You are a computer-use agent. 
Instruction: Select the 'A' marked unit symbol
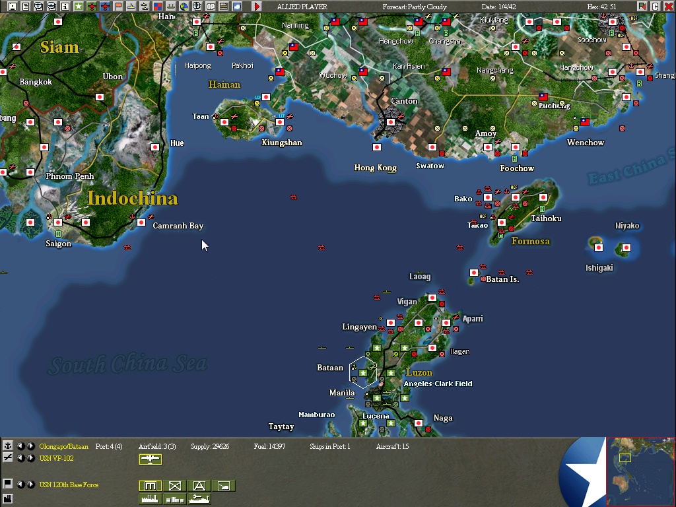[x=199, y=486]
